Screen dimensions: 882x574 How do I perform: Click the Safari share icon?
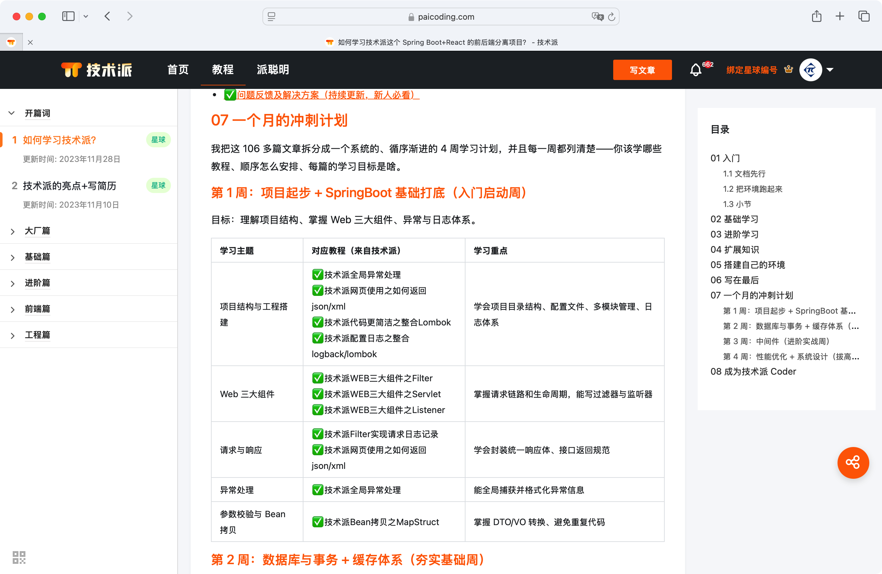[817, 16]
